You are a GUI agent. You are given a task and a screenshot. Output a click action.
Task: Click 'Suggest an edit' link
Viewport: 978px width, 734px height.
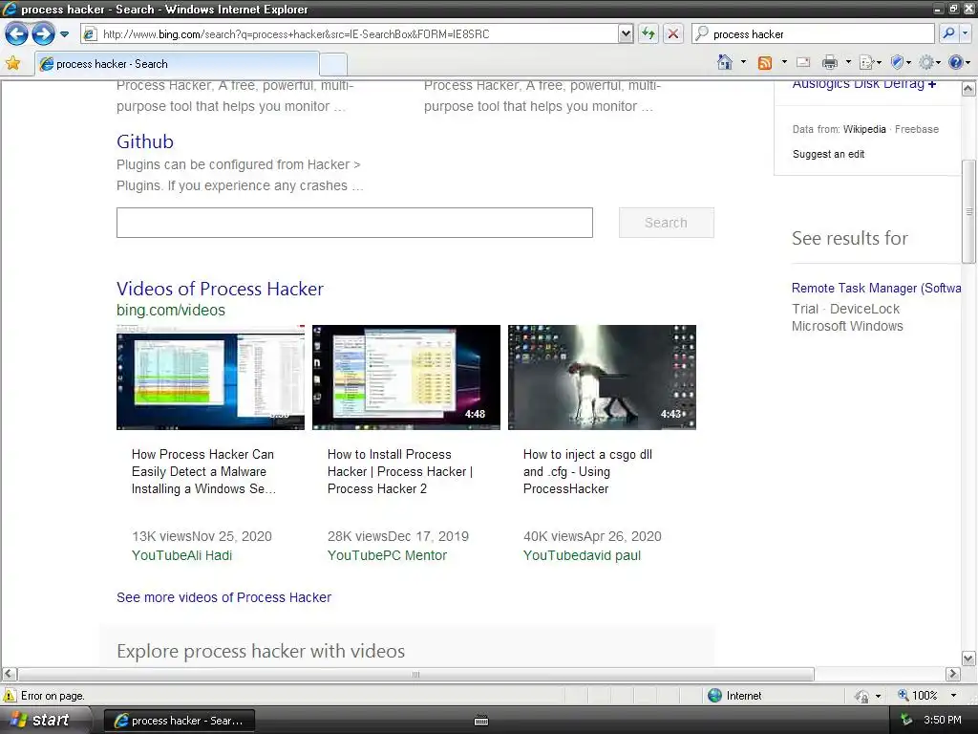click(x=828, y=154)
